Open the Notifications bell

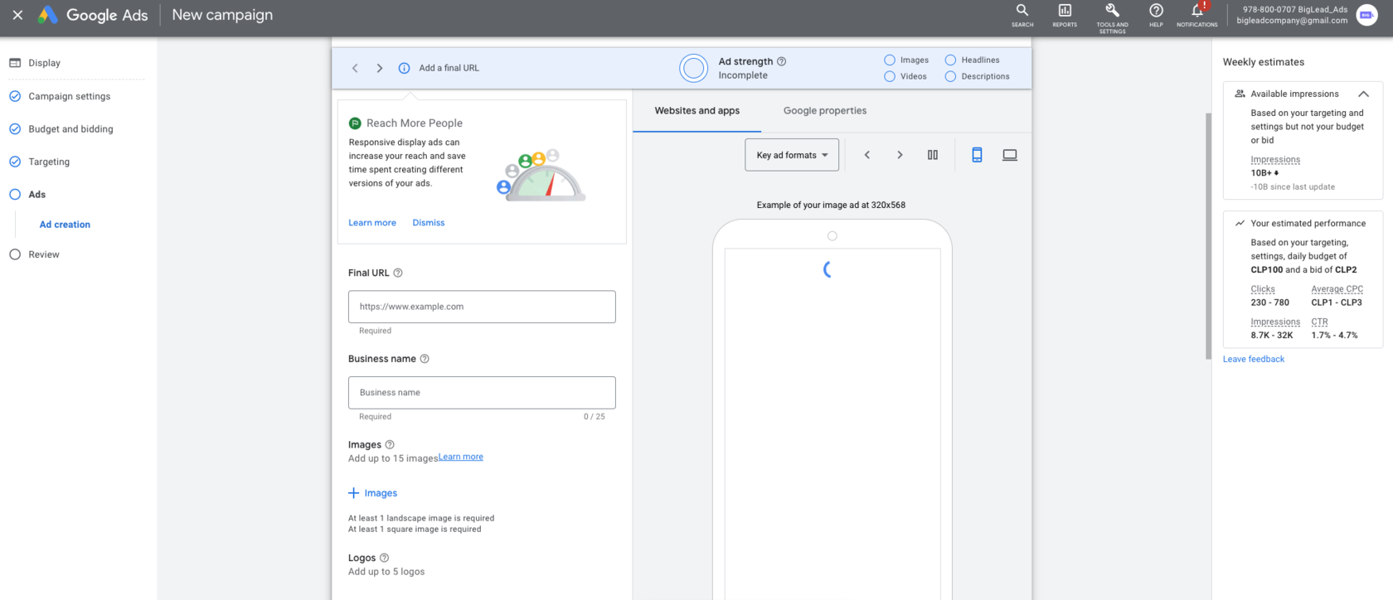point(1196,14)
